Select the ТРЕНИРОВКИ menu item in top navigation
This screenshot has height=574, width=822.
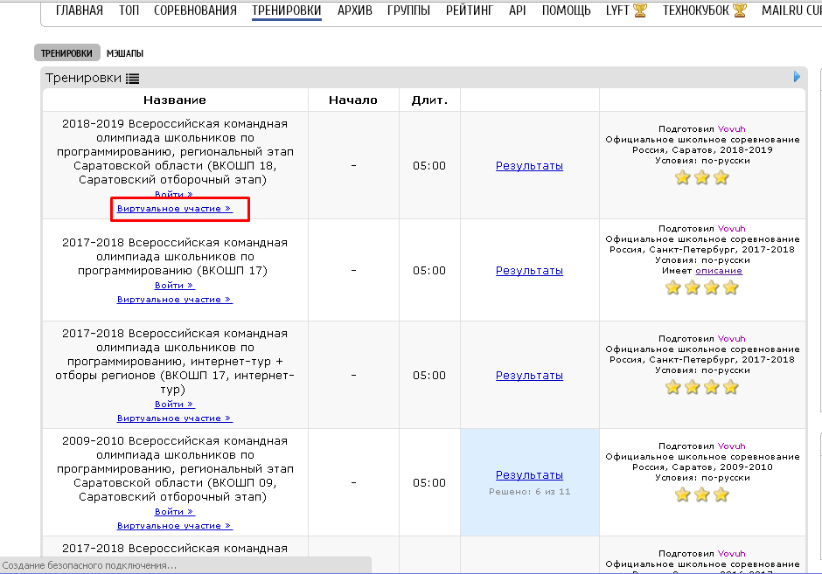click(286, 10)
